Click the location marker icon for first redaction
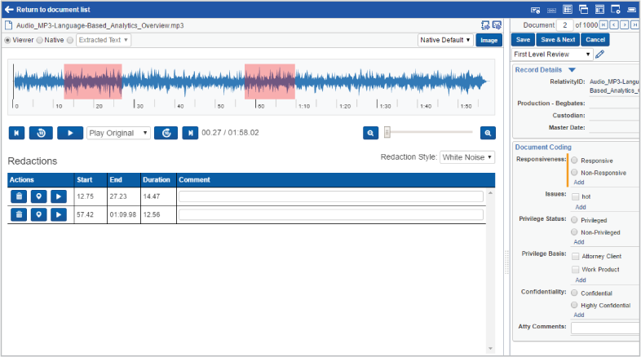This screenshot has height=357, width=641. tap(38, 196)
